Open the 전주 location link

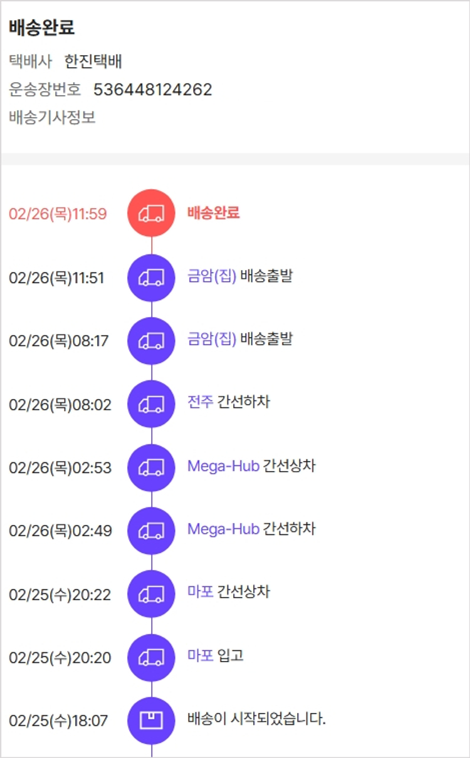click(x=200, y=402)
